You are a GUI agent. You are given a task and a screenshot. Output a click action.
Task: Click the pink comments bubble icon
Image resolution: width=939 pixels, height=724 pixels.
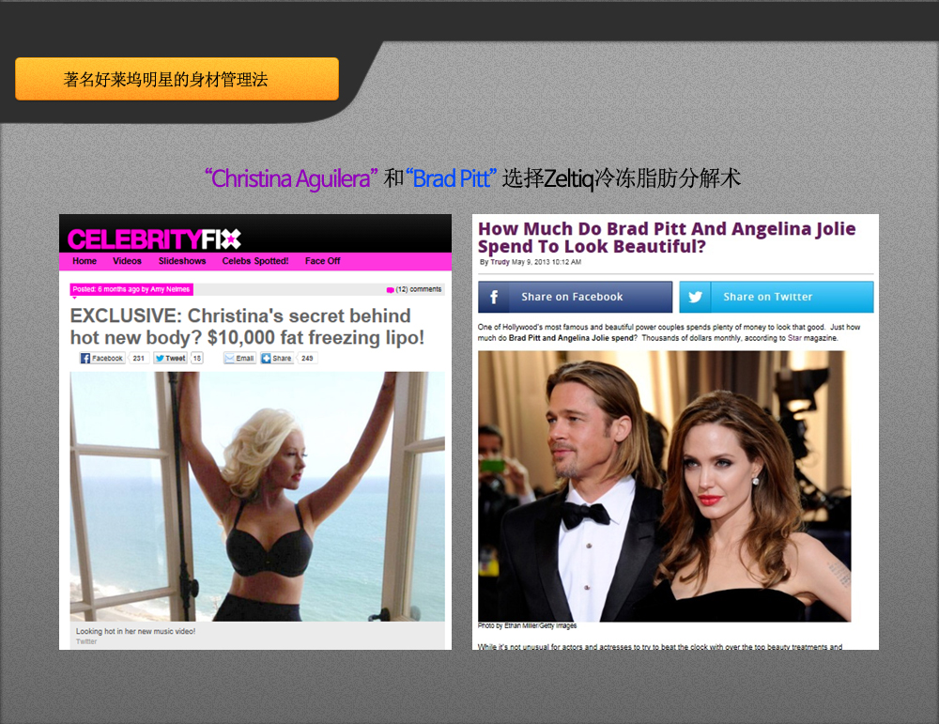click(x=390, y=289)
